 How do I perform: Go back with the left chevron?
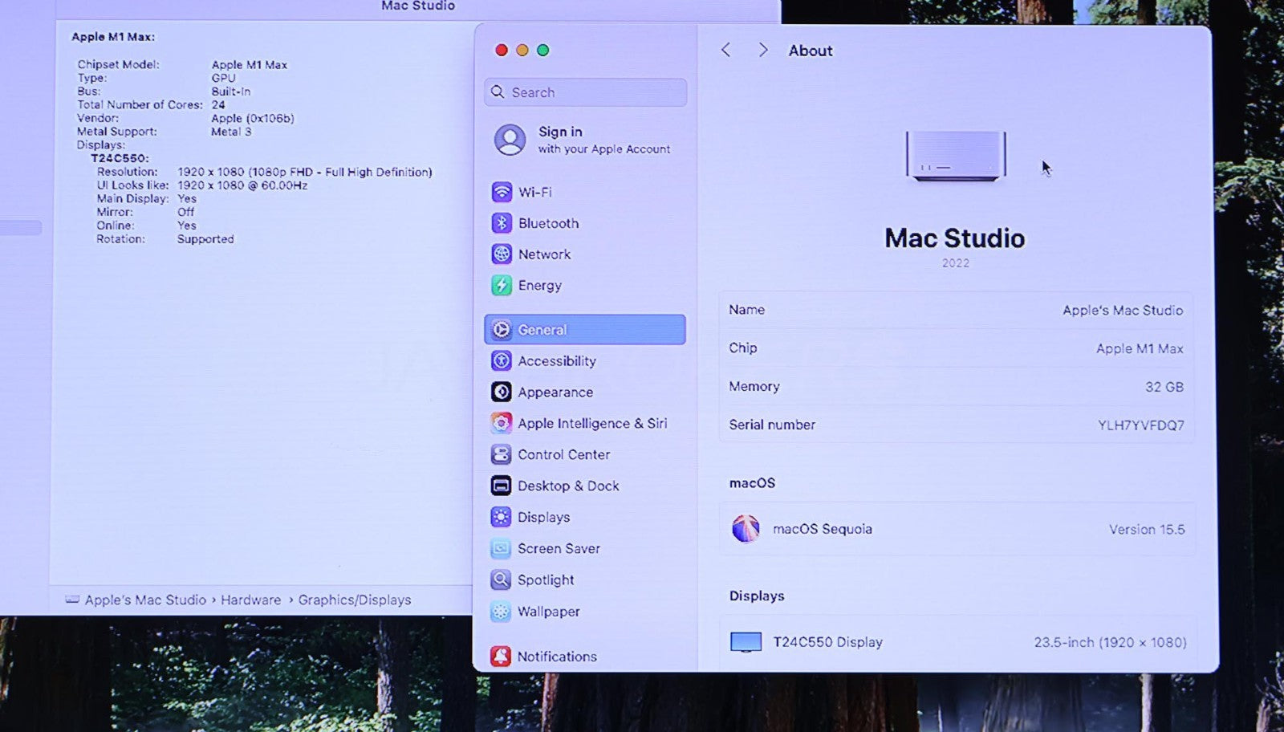pyautogui.click(x=725, y=50)
